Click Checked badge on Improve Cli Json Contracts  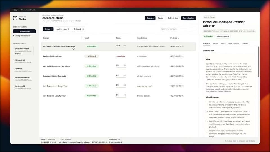(92, 76)
